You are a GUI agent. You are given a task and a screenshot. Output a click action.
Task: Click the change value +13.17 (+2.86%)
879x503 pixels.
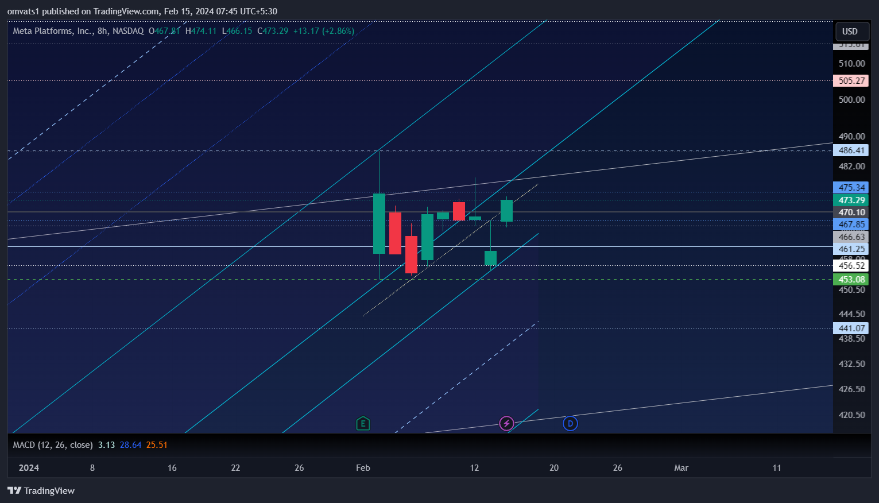(x=324, y=31)
